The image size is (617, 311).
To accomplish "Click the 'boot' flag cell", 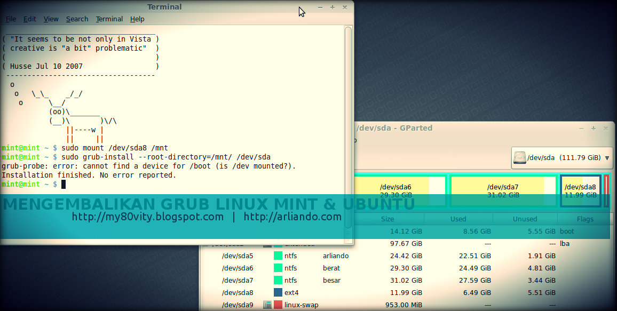I will point(567,231).
